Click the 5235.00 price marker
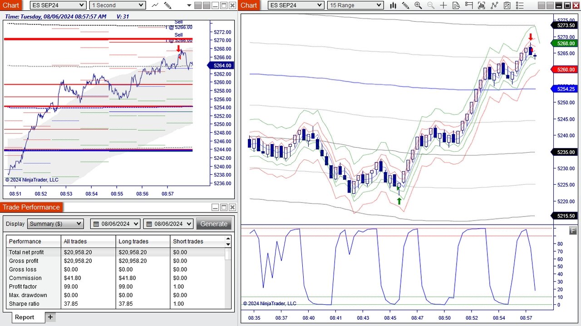 pyautogui.click(x=565, y=153)
